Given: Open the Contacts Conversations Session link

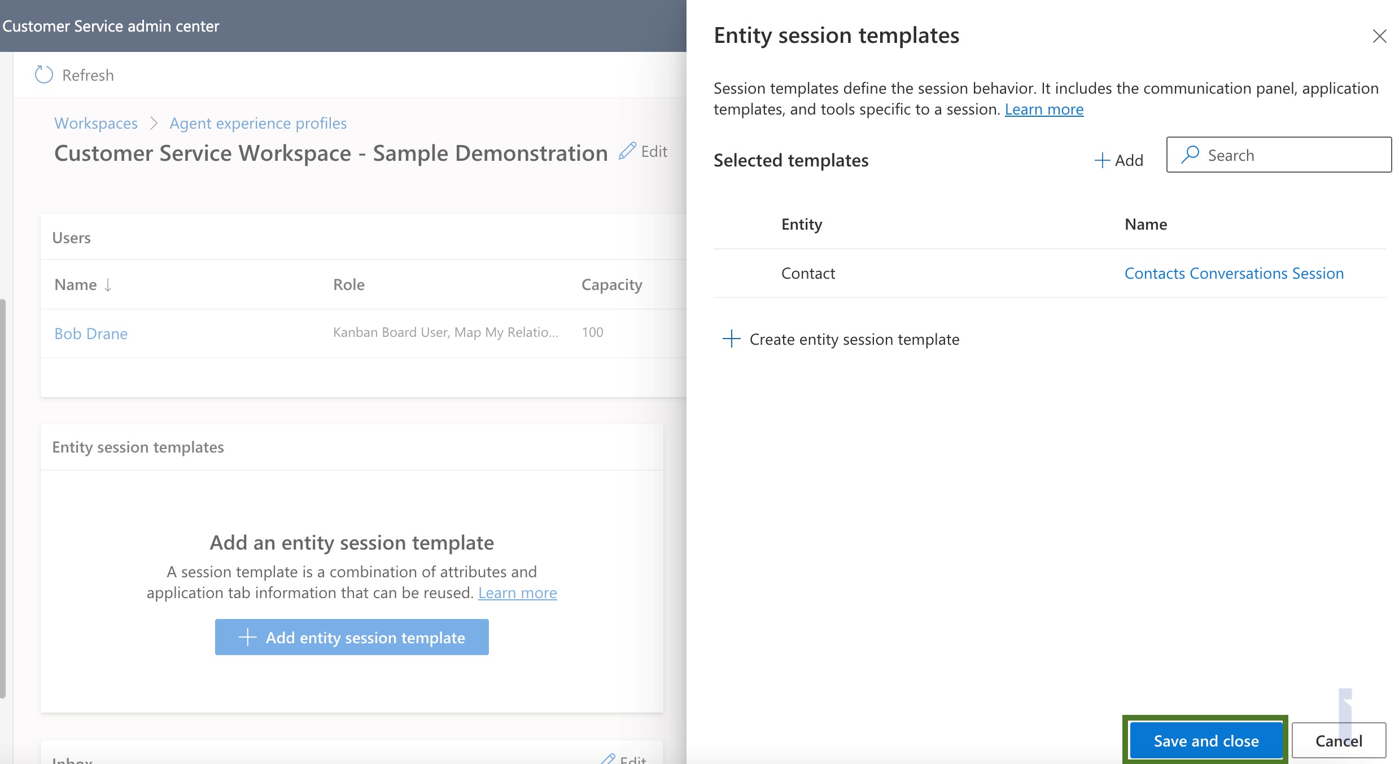Looking at the screenshot, I should [x=1234, y=272].
